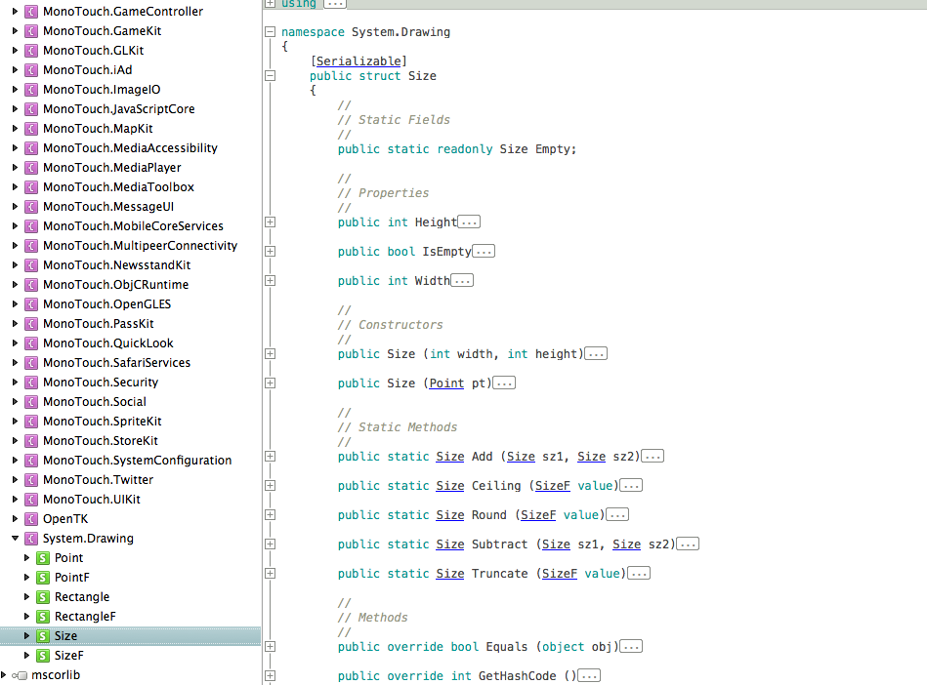Click the MonoTouch.ImageIO namespace icon
Viewport: 927px width, 685px height.
coord(31,89)
